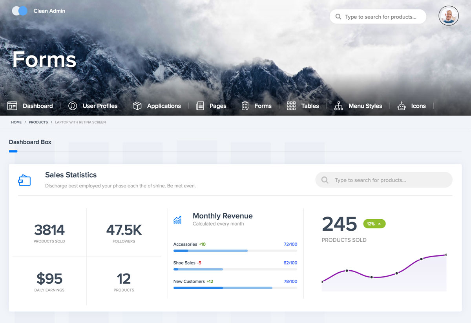Click the Monthly Revenue chart icon

177,220
